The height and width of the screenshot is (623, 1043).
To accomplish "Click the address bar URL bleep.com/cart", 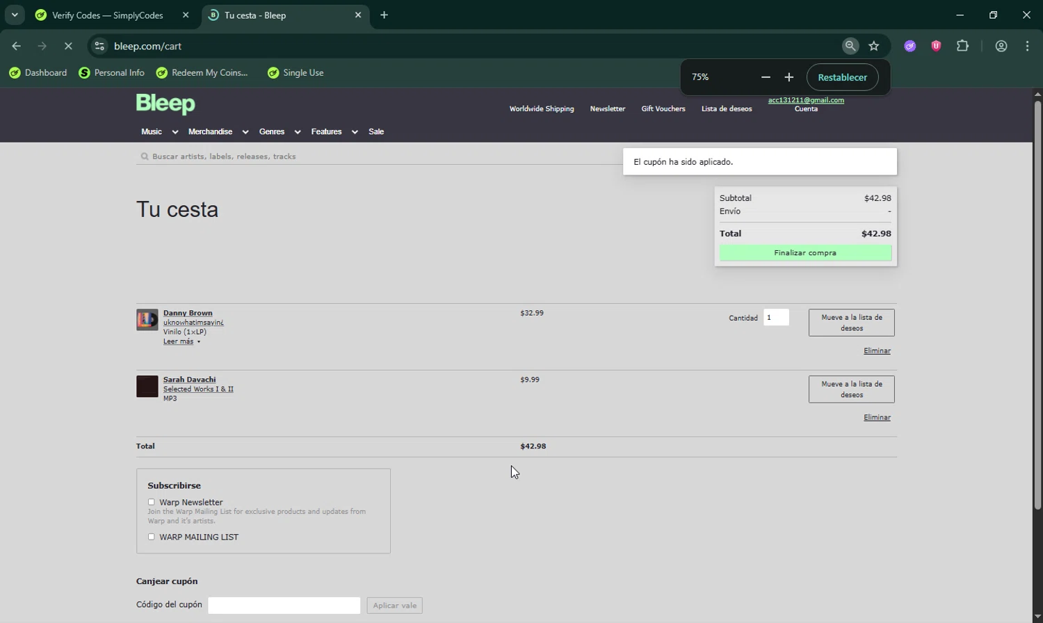I will [147, 46].
